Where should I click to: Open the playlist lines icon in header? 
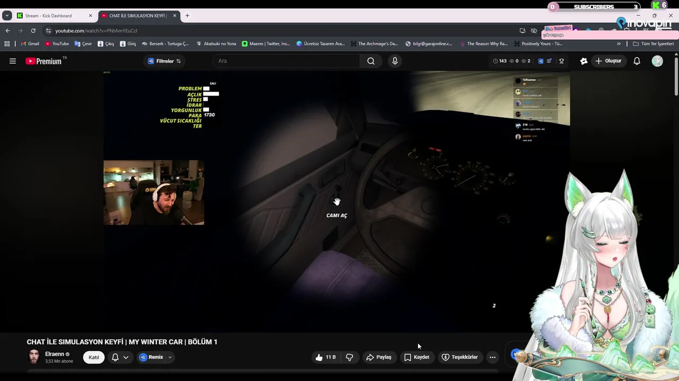tap(550, 61)
